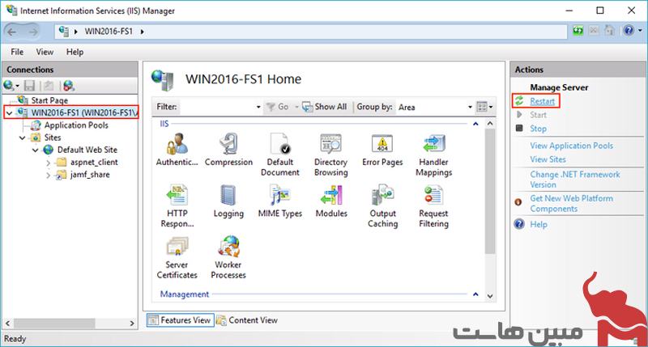This screenshot has width=648, height=347.
Task: Expand the jamf_share node
Action: tap(49, 175)
